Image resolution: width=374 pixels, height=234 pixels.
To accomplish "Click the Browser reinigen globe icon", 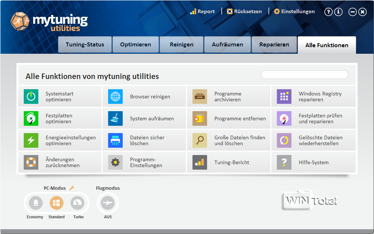I will tap(115, 97).
